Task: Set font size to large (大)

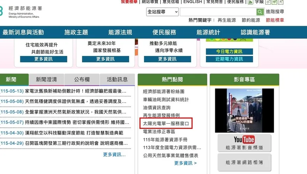Action: [x=280, y=2]
